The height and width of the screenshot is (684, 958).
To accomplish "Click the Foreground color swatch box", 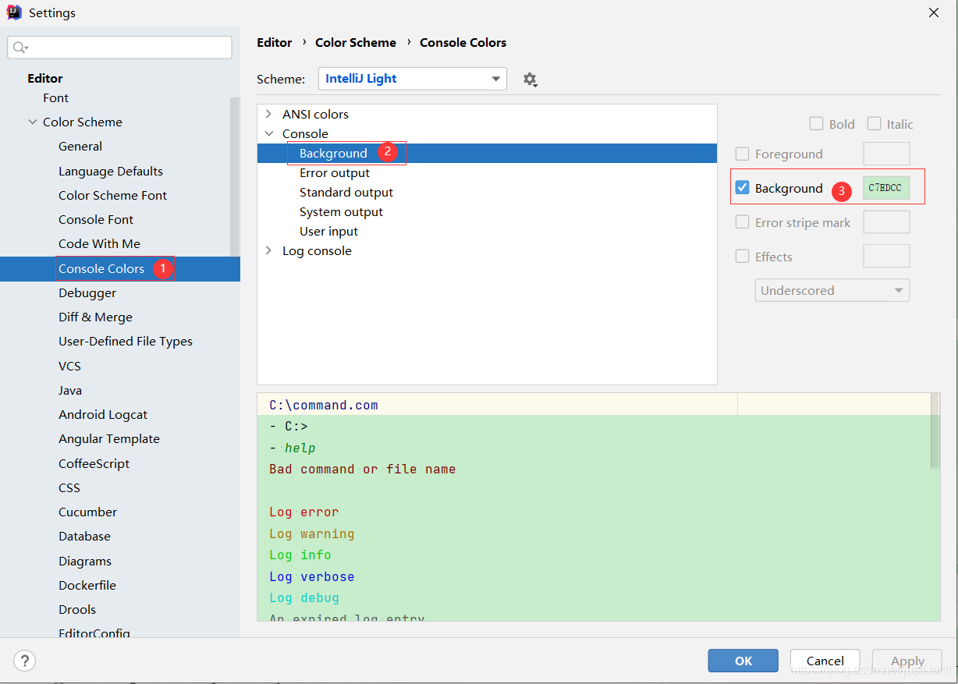I will tap(886, 154).
